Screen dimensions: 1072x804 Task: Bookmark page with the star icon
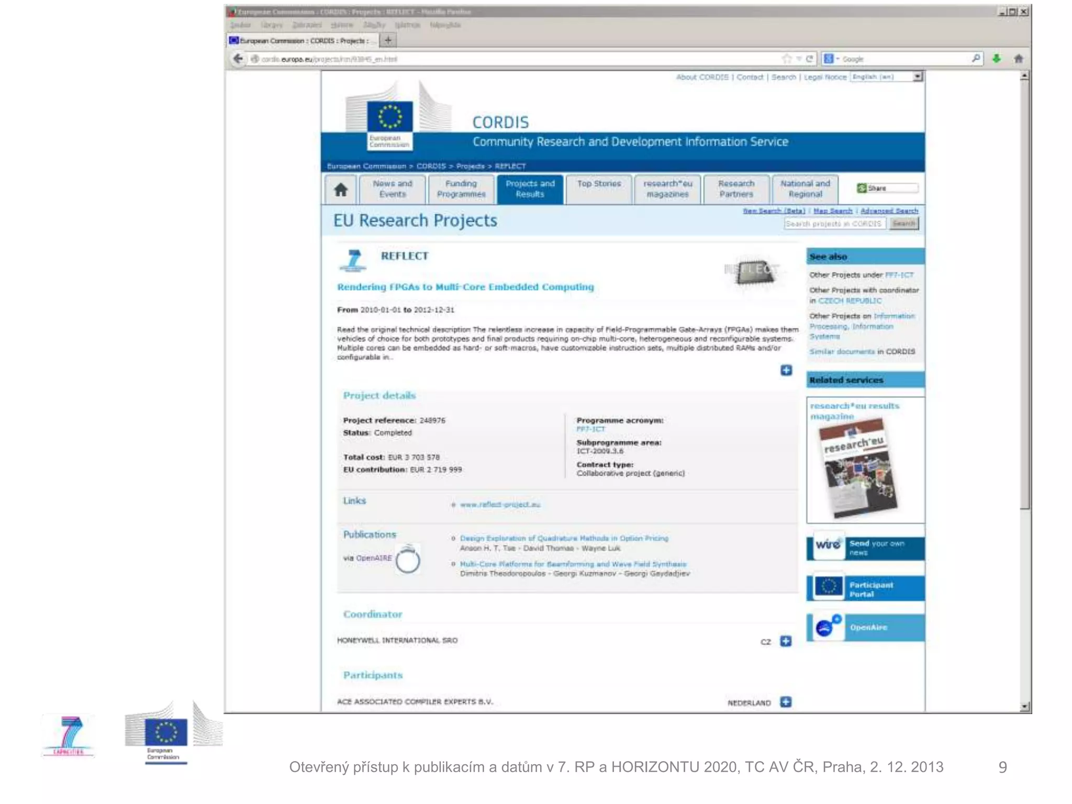click(x=787, y=59)
